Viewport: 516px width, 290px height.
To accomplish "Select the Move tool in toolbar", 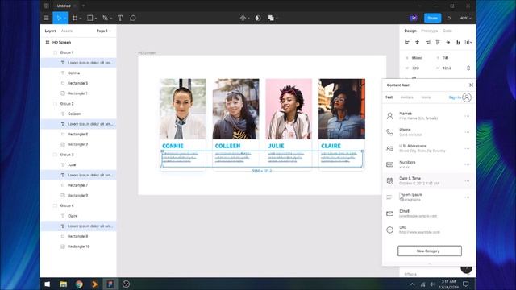I will (59, 18).
